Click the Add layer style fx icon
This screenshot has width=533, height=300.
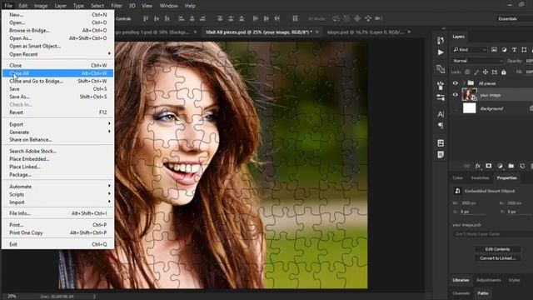[x=477, y=166]
